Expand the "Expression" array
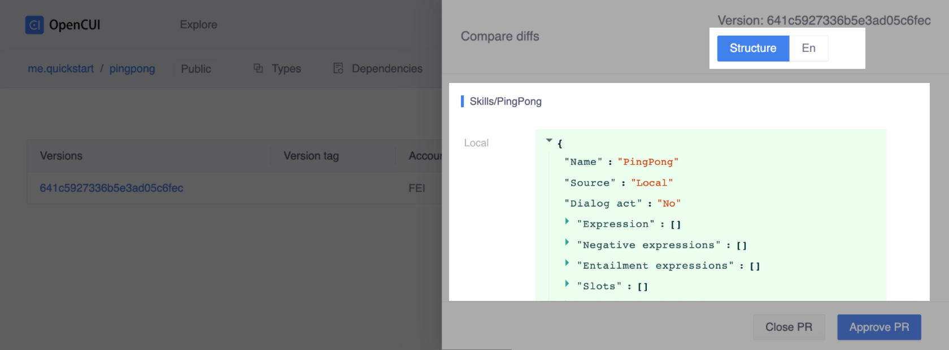The image size is (949, 350). [567, 221]
